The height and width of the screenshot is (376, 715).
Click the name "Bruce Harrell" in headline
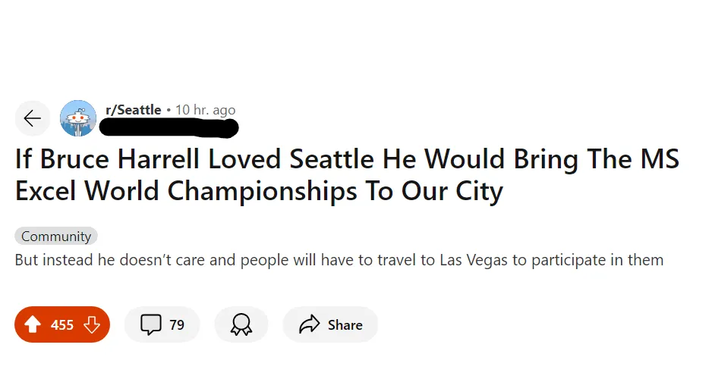click(120, 159)
